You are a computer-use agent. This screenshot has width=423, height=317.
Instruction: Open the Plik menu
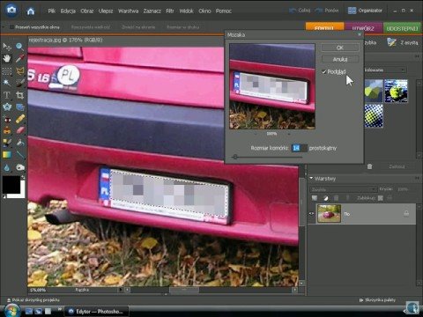click(x=52, y=11)
